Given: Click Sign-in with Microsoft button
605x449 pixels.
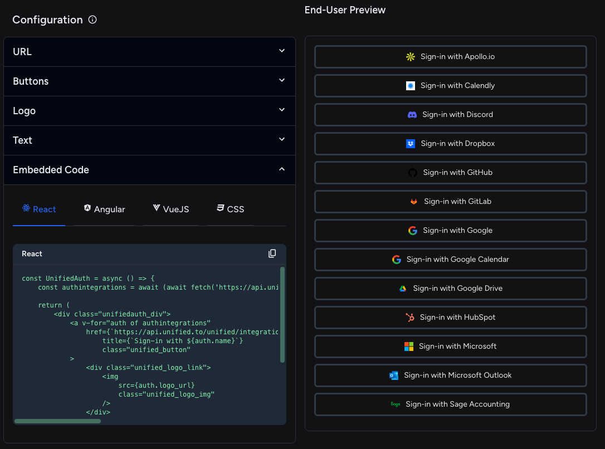Looking at the screenshot, I should tap(451, 346).
